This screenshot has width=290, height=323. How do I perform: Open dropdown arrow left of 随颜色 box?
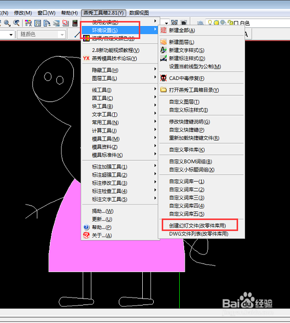11,35
